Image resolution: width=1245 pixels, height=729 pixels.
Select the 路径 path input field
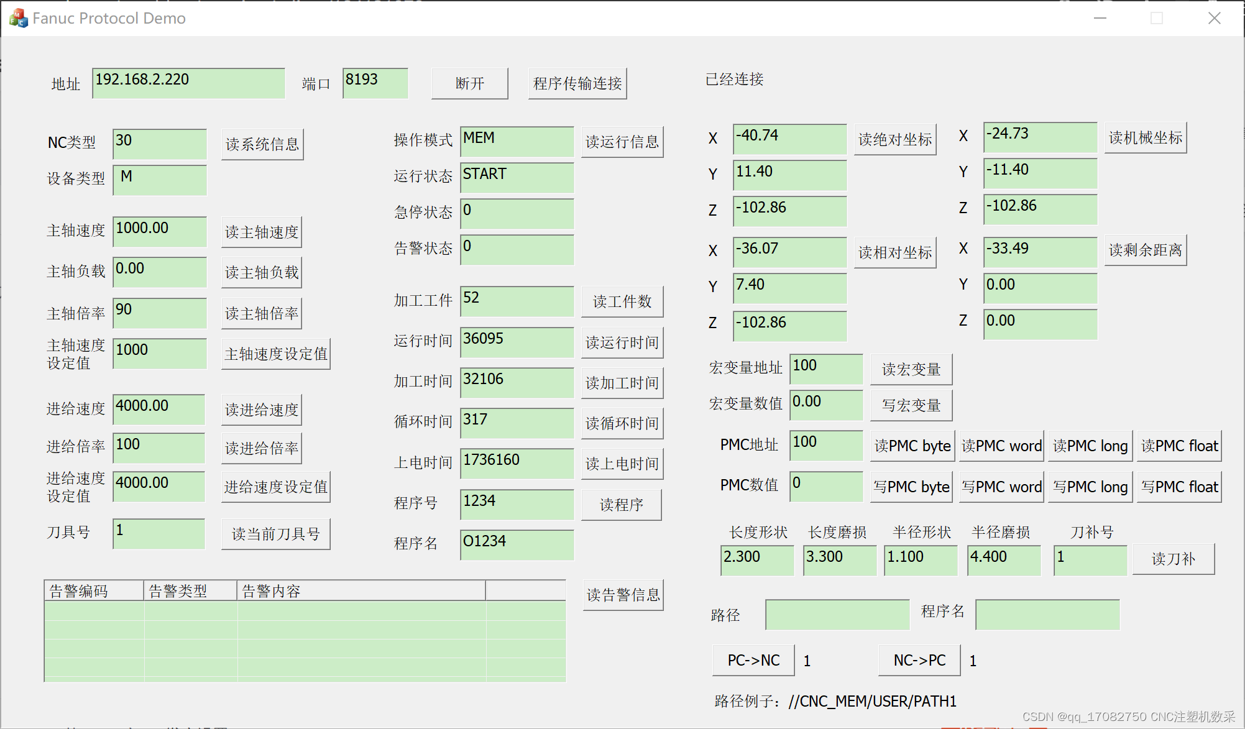[x=837, y=614]
